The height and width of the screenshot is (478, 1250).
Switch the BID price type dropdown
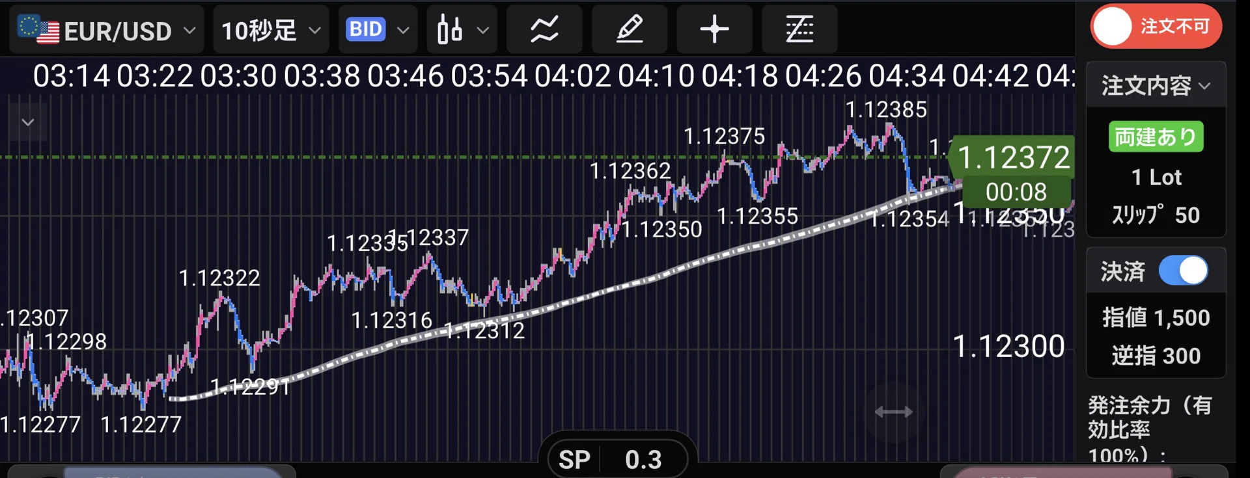378,30
